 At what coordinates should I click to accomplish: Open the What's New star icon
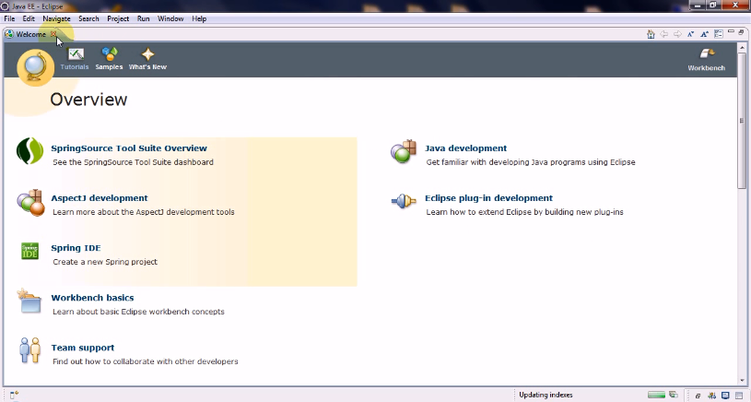(x=147, y=53)
